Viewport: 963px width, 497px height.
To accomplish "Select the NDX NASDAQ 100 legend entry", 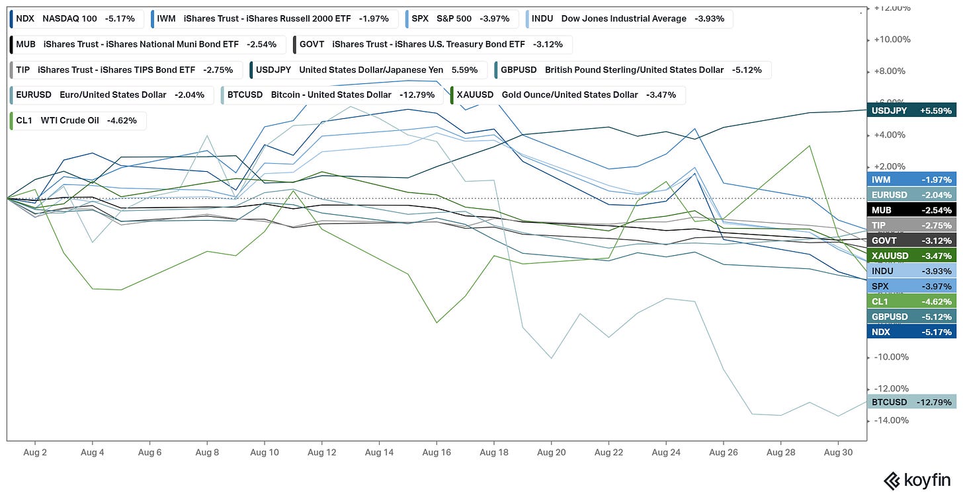I will (x=76, y=19).
